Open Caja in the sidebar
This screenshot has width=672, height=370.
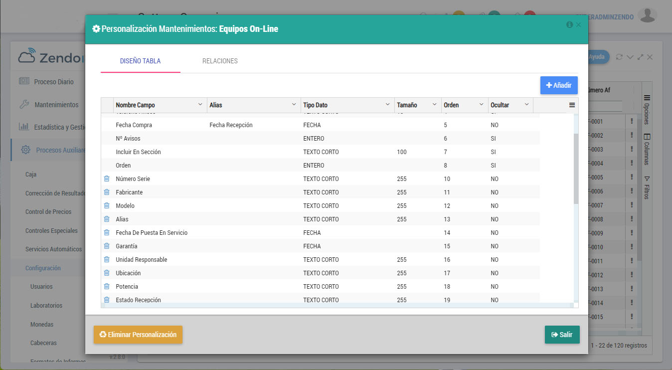click(x=31, y=175)
